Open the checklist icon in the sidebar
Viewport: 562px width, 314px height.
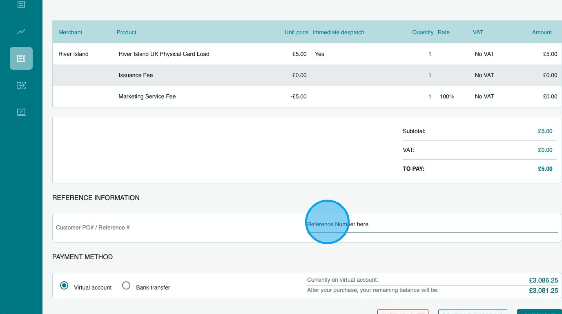[x=21, y=5]
